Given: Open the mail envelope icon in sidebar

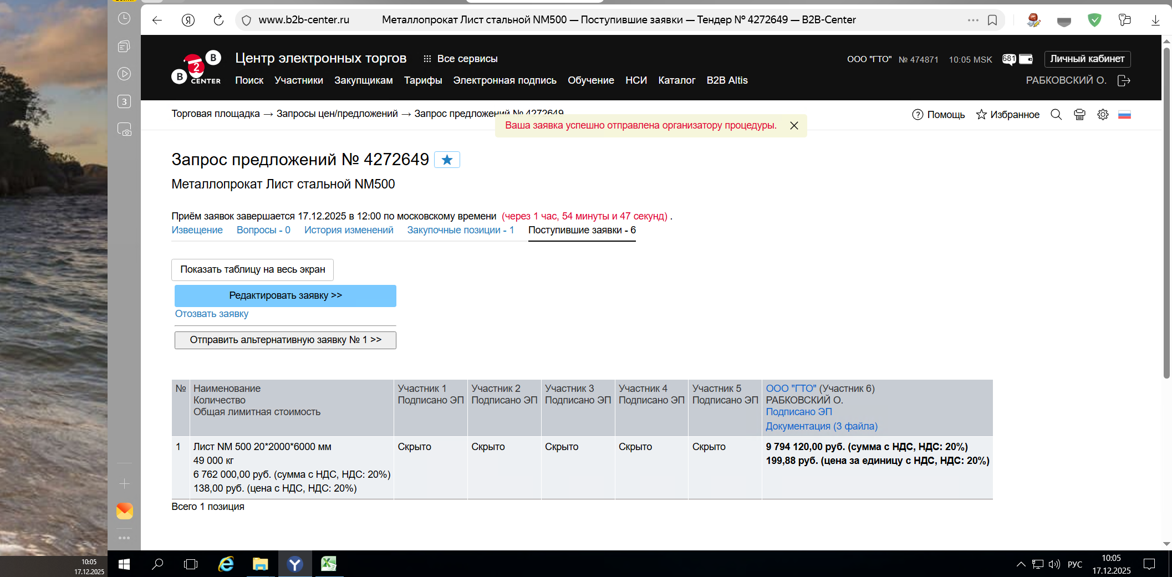Looking at the screenshot, I should 124,511.
